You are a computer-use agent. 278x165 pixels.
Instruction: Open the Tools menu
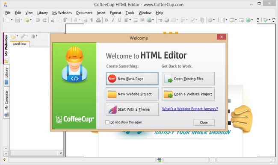click(130, 13)
